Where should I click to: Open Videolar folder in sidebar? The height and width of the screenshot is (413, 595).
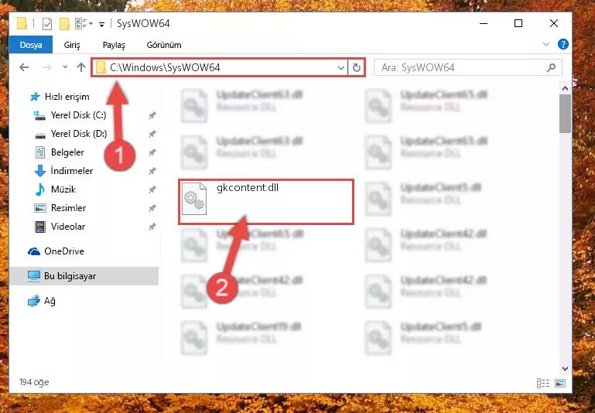click(68, 227)
